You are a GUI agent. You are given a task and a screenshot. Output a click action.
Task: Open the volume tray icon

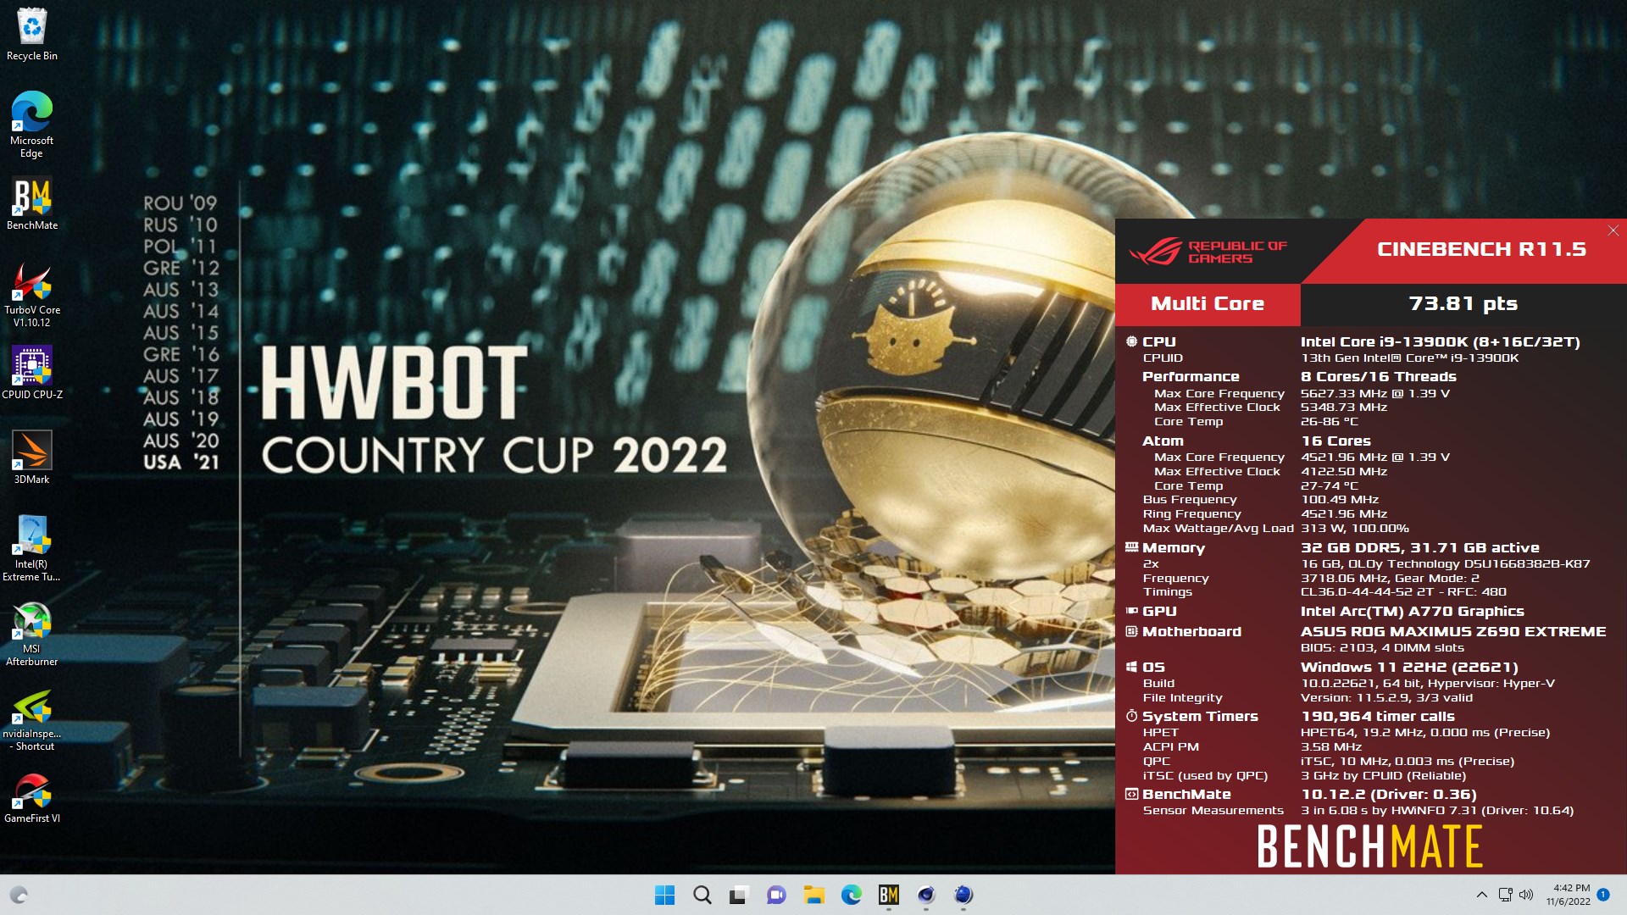coord(1526,895)
